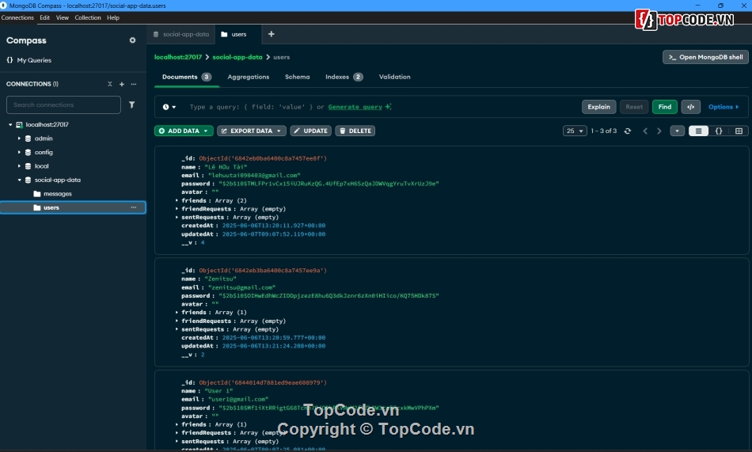This screenshot has width=752, height=452.
Task: Switch to the Aggregations tab
Action: tap(248, 77)
